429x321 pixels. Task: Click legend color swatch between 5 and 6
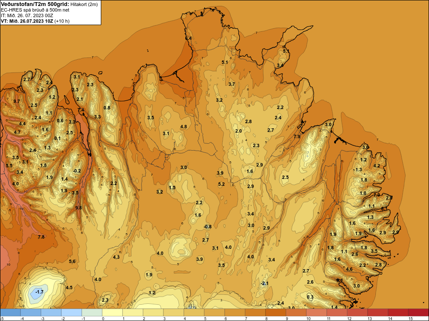(214, 312)
